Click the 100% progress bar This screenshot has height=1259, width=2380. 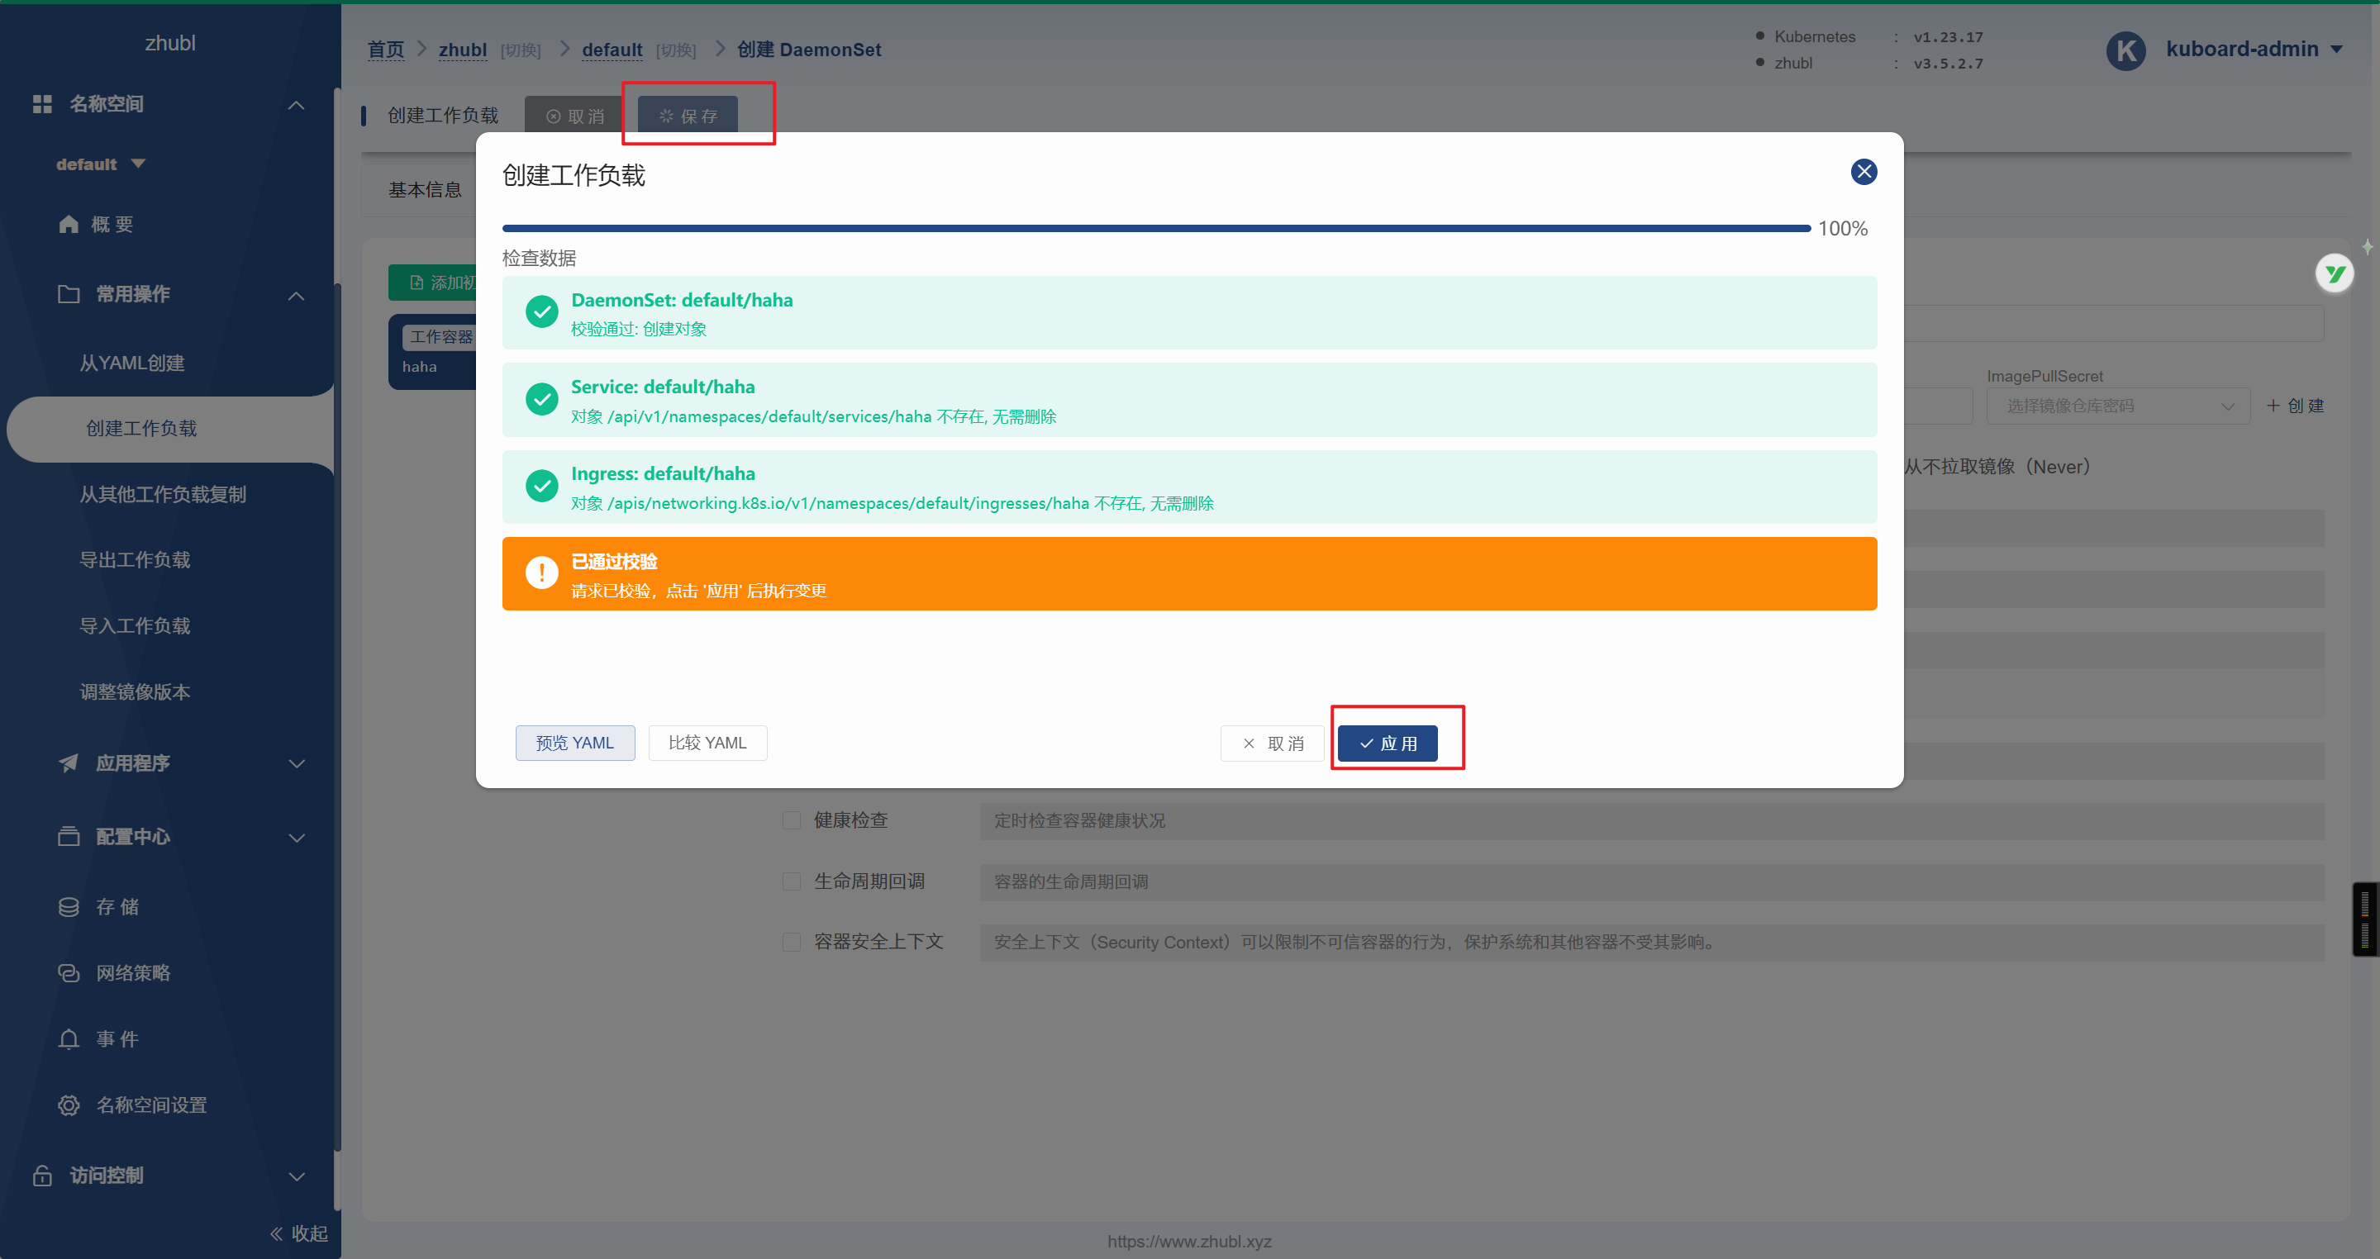[1156, 228]
